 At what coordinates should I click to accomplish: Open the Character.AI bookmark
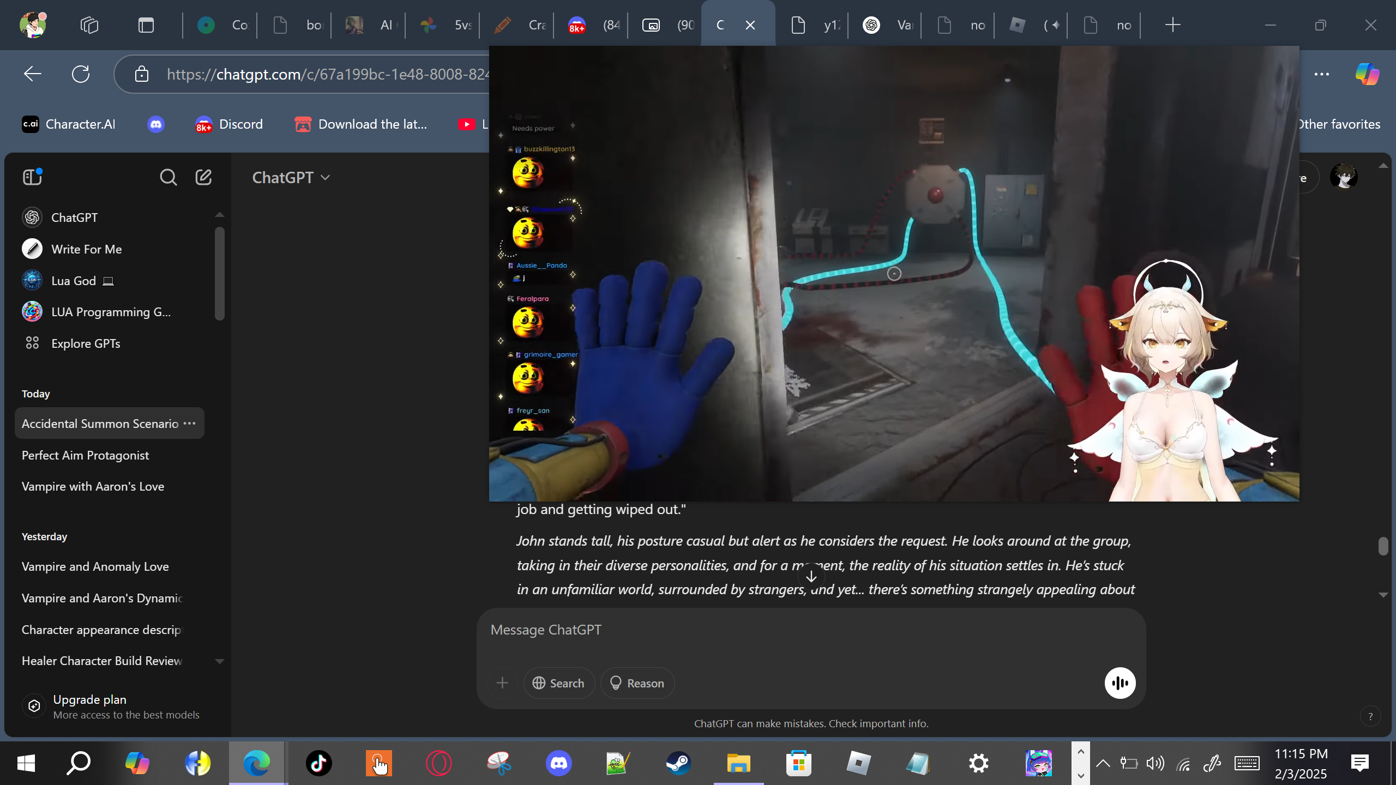click(69, 124)
